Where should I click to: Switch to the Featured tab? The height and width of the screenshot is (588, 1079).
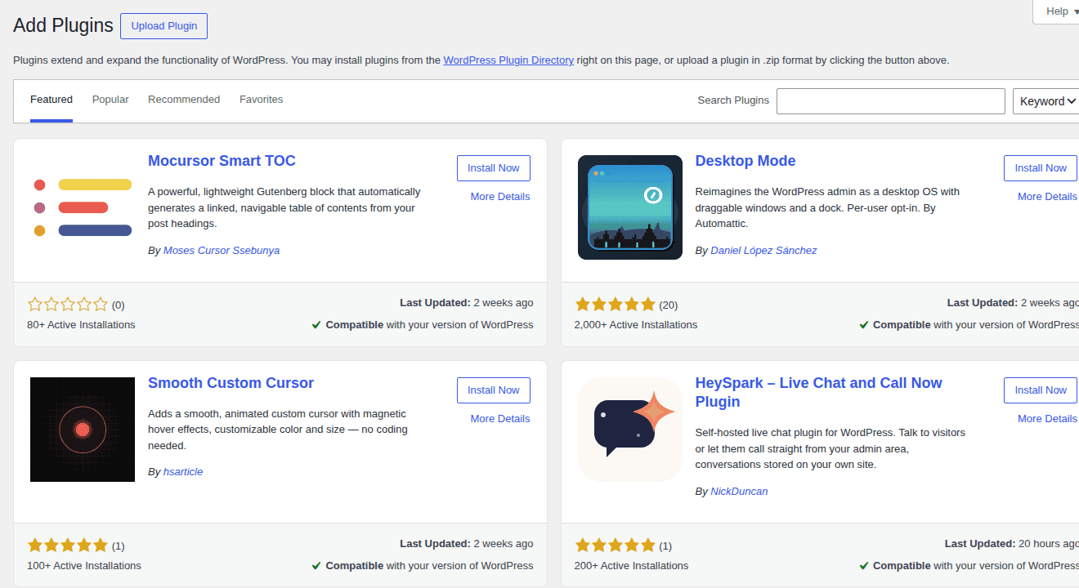(x=51, y=100)
